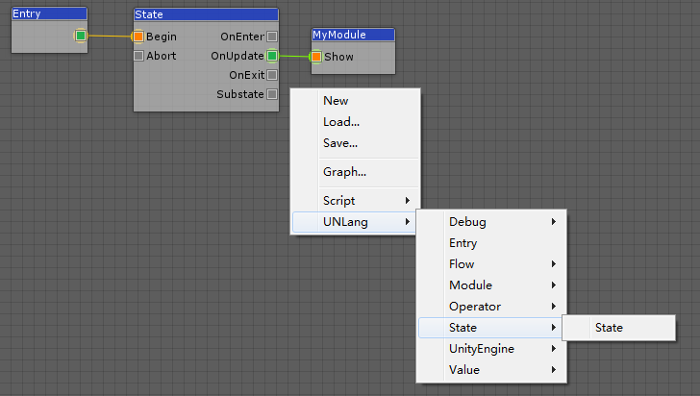Select Entry in the UNLang submenu

click(462, 243)
